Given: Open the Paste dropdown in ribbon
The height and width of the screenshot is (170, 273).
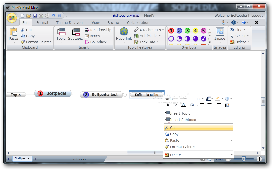Looking at the screenshot, I should [x=14, y=42].
